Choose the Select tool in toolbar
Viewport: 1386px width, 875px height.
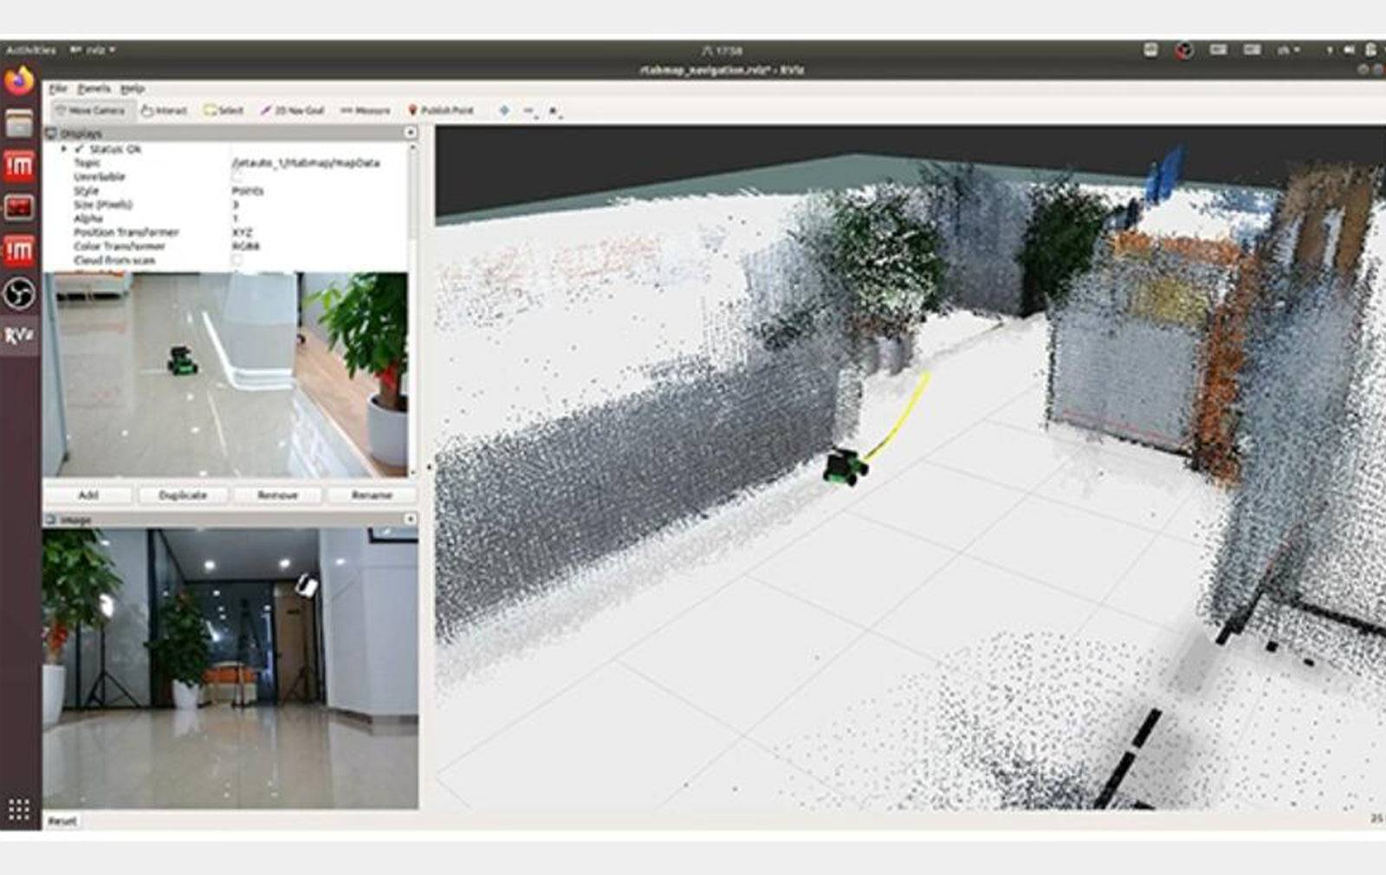pos(223,111)
